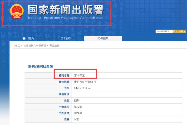Open the 首页 navigation item

click(31, 38)
